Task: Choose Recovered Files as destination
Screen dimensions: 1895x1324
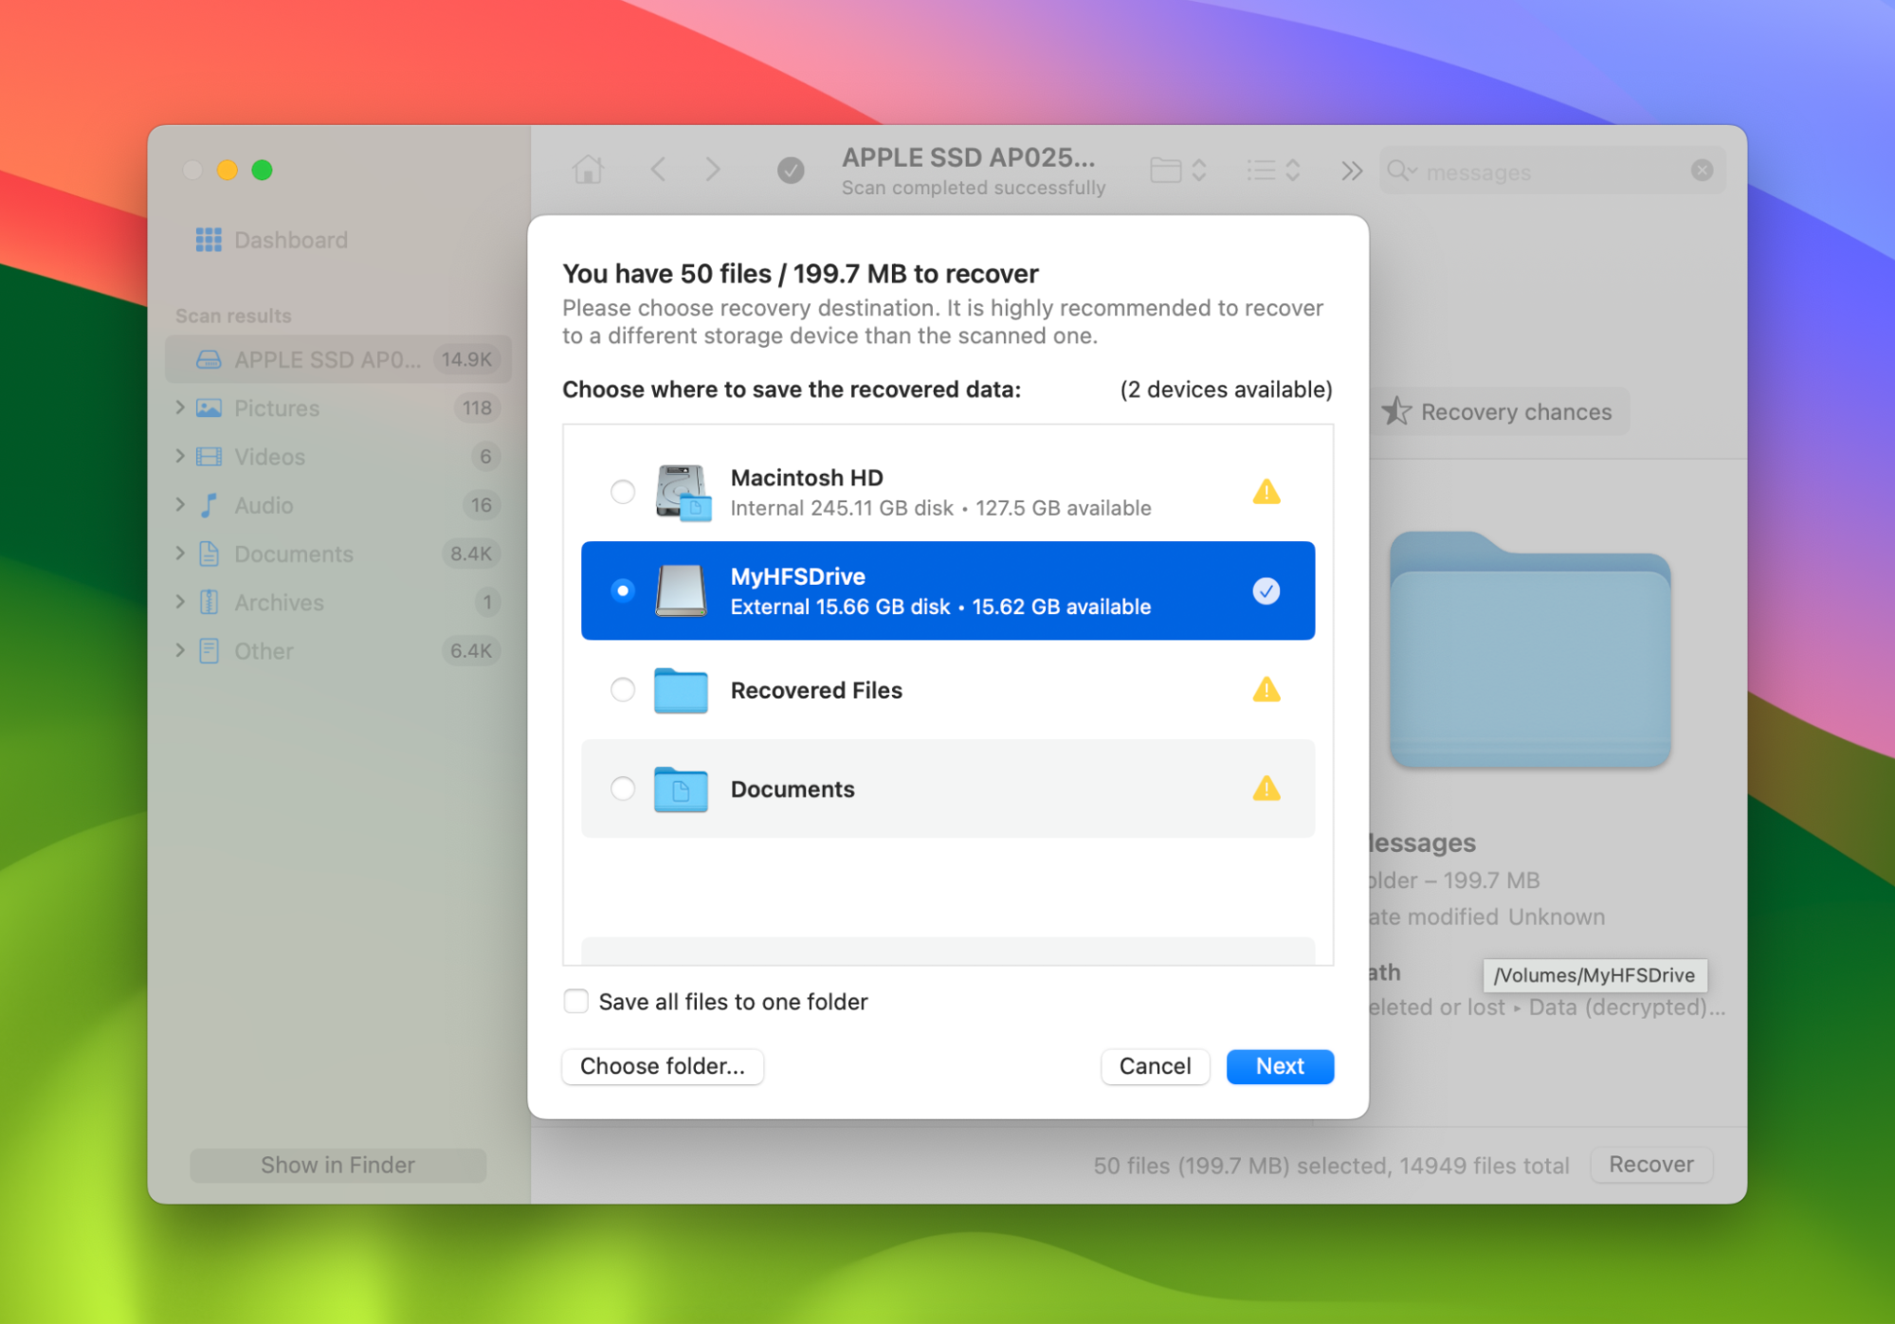Action: click(x=623, y=690)
